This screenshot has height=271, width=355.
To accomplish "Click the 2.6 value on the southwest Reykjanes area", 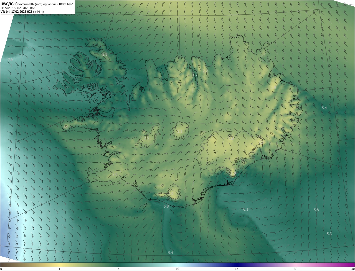I will [x=115, y=174].
